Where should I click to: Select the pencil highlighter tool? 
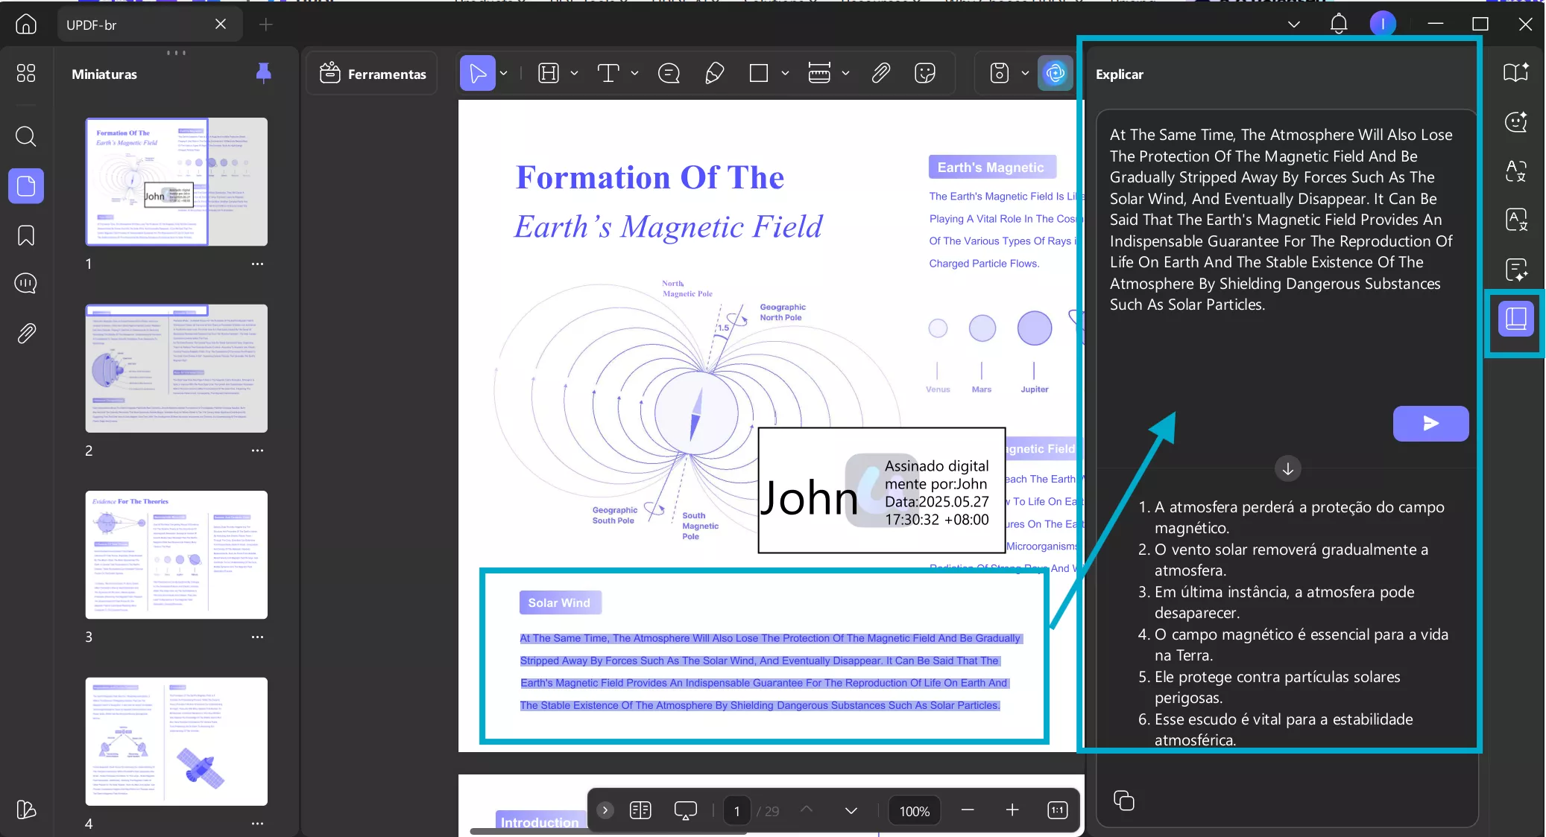pyautogui.click(x=714, y=73)
